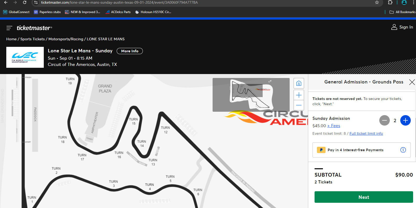Zoom in on the venue map

point(299,95)
